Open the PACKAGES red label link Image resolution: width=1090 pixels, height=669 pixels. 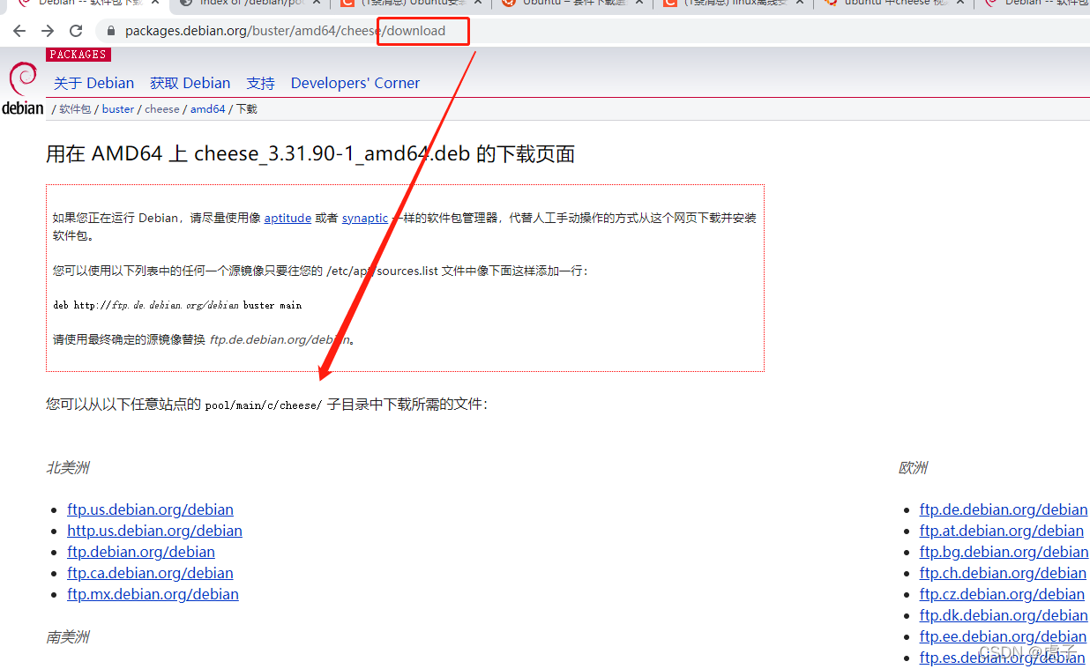tap(78, 55)
